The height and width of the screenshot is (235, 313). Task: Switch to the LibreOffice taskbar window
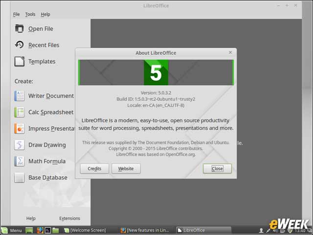click(x=203, y=231)
